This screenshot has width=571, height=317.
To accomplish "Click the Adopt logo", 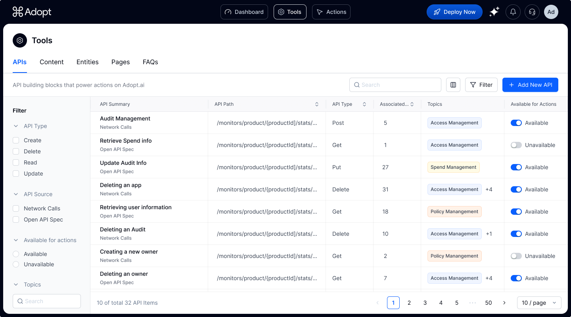I will pos(32,12).
